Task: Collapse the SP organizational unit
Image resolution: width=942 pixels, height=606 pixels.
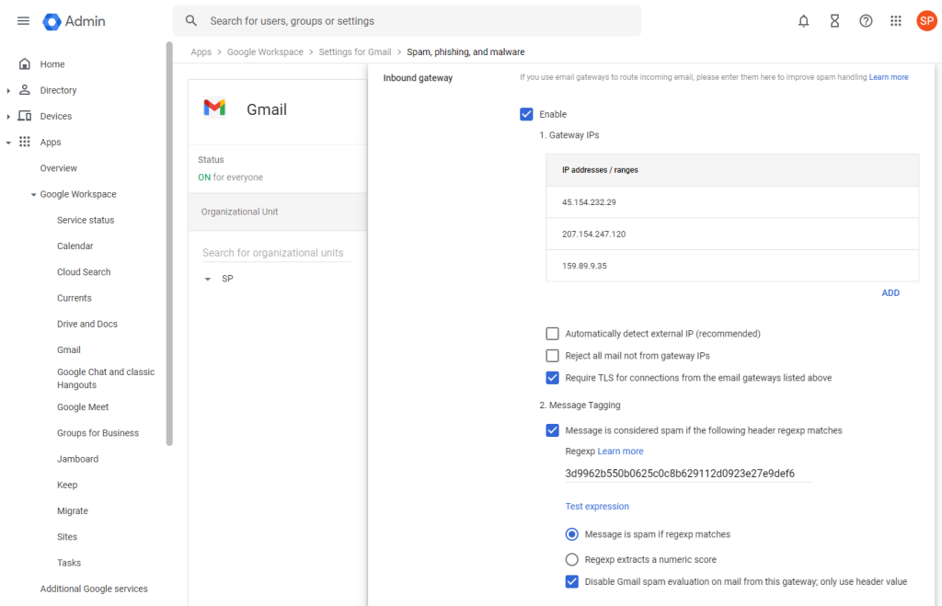Action: point(208,279)
